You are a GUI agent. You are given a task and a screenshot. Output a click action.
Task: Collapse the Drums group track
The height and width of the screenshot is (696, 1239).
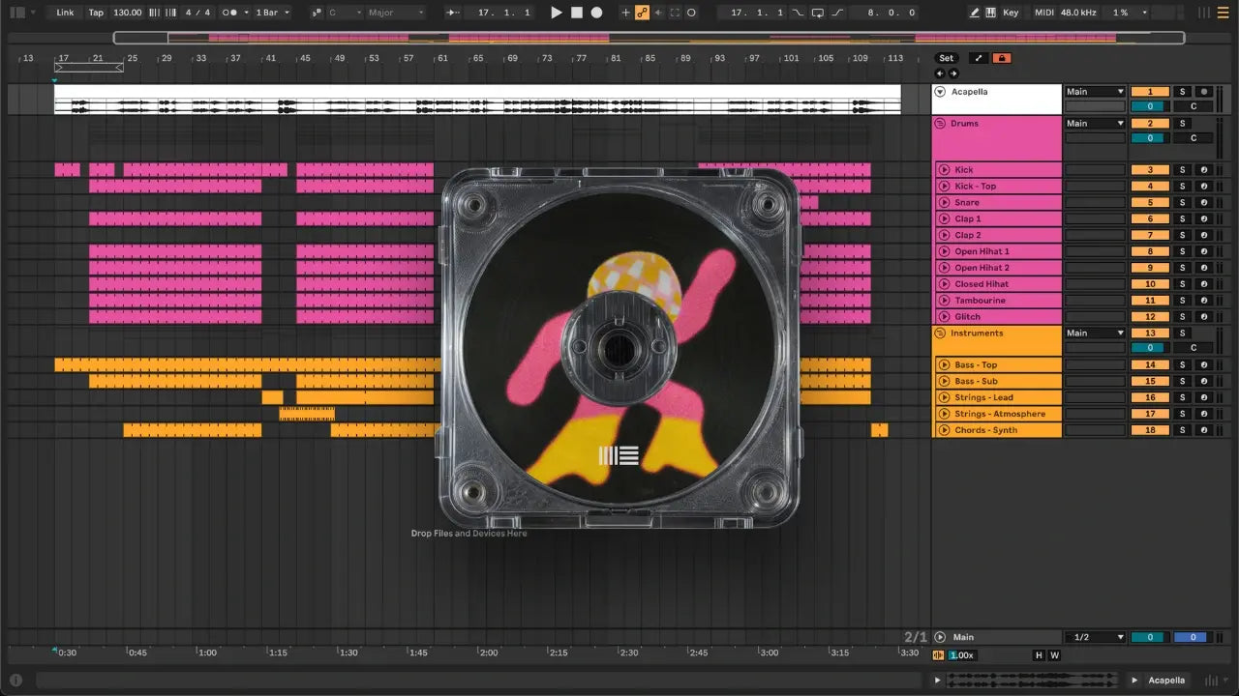940,124
